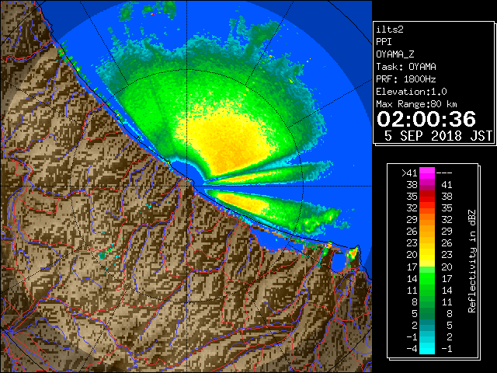Click the timestamp 02:00:36
The image size is (497, 373).
click(x=426, y=119)
